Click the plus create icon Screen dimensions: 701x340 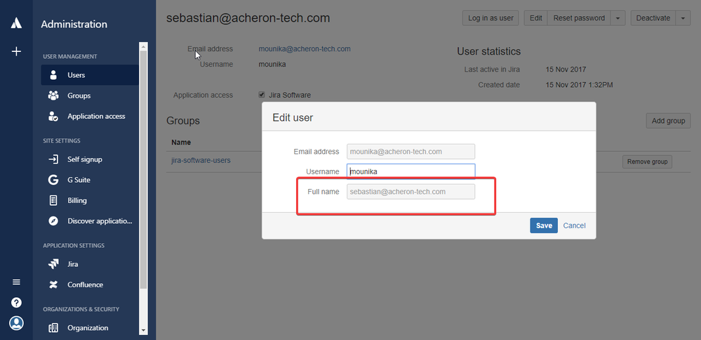pos(16,51)
